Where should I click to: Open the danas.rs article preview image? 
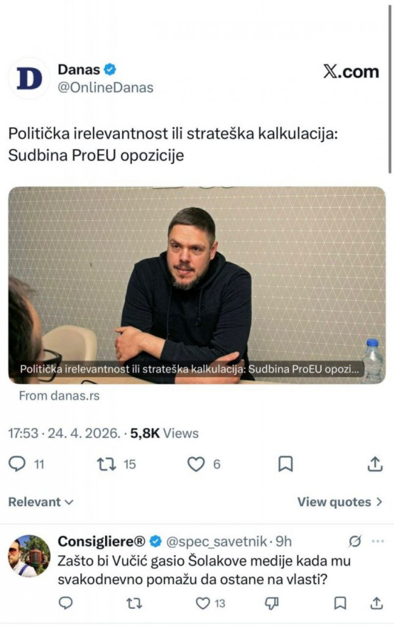click(x=197, y=285)
